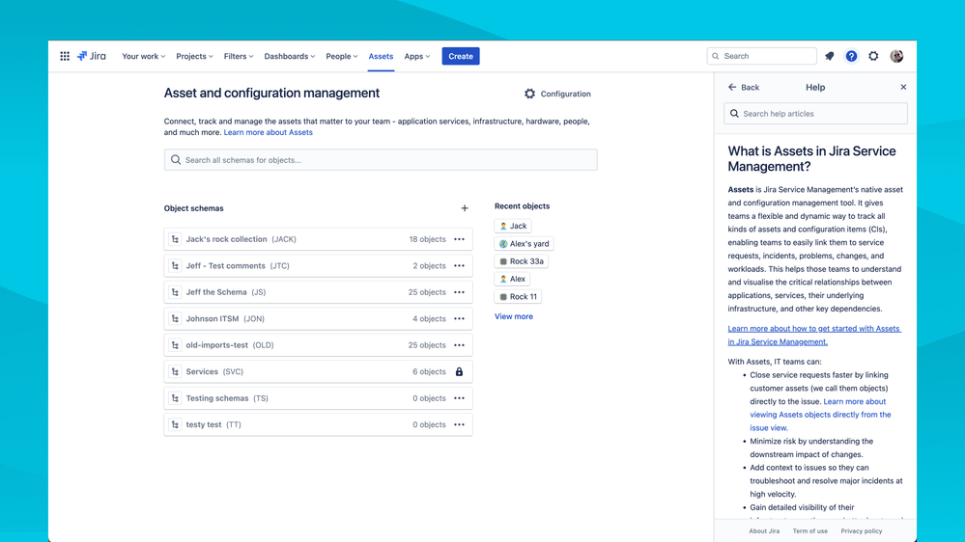Open Jeff the Schema (JS) row
This screenshot has width=965, height=542.
[x=318, y=292]
